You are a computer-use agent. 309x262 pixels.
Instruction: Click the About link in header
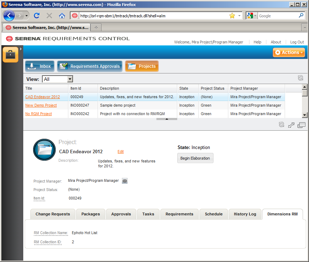point(276,42)
